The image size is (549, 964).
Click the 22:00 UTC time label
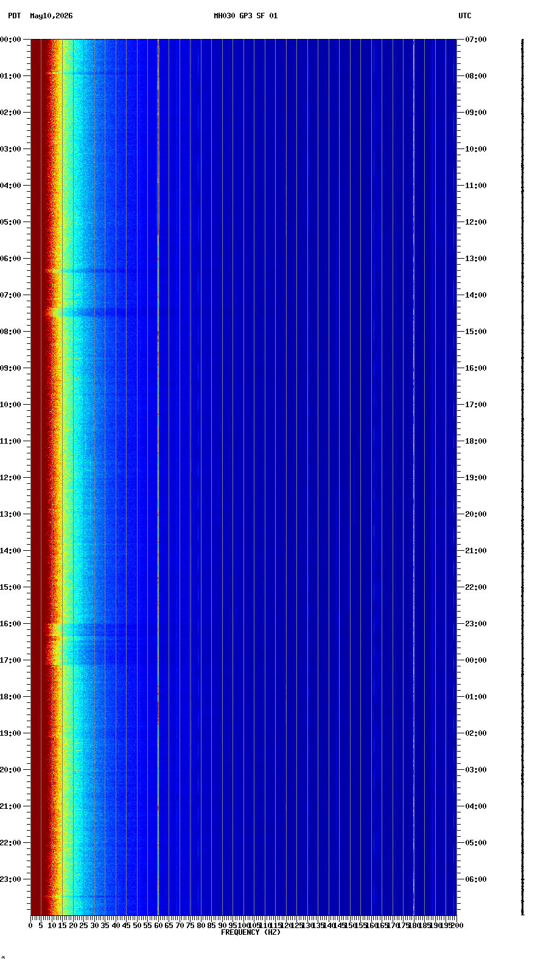point(476,587)
